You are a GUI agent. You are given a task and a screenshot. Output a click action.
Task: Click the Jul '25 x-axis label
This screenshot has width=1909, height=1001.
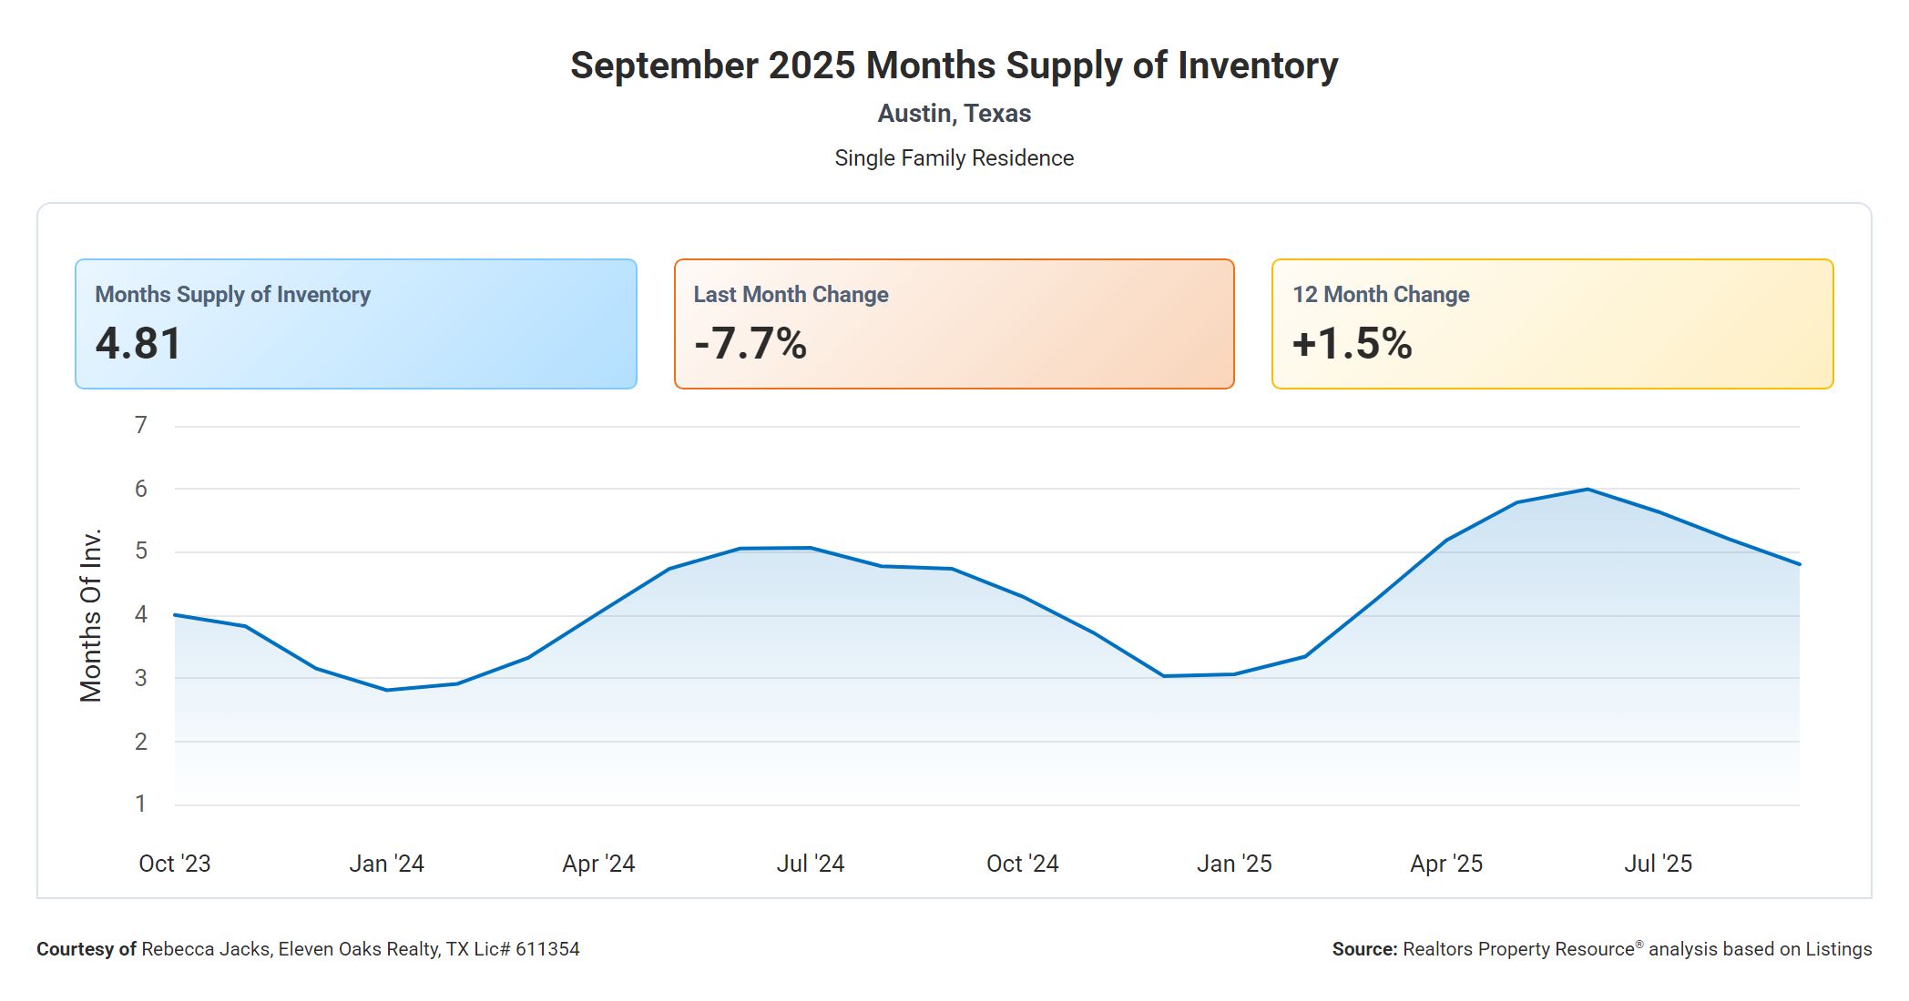pyautogui.click(x=1659, y=864)
